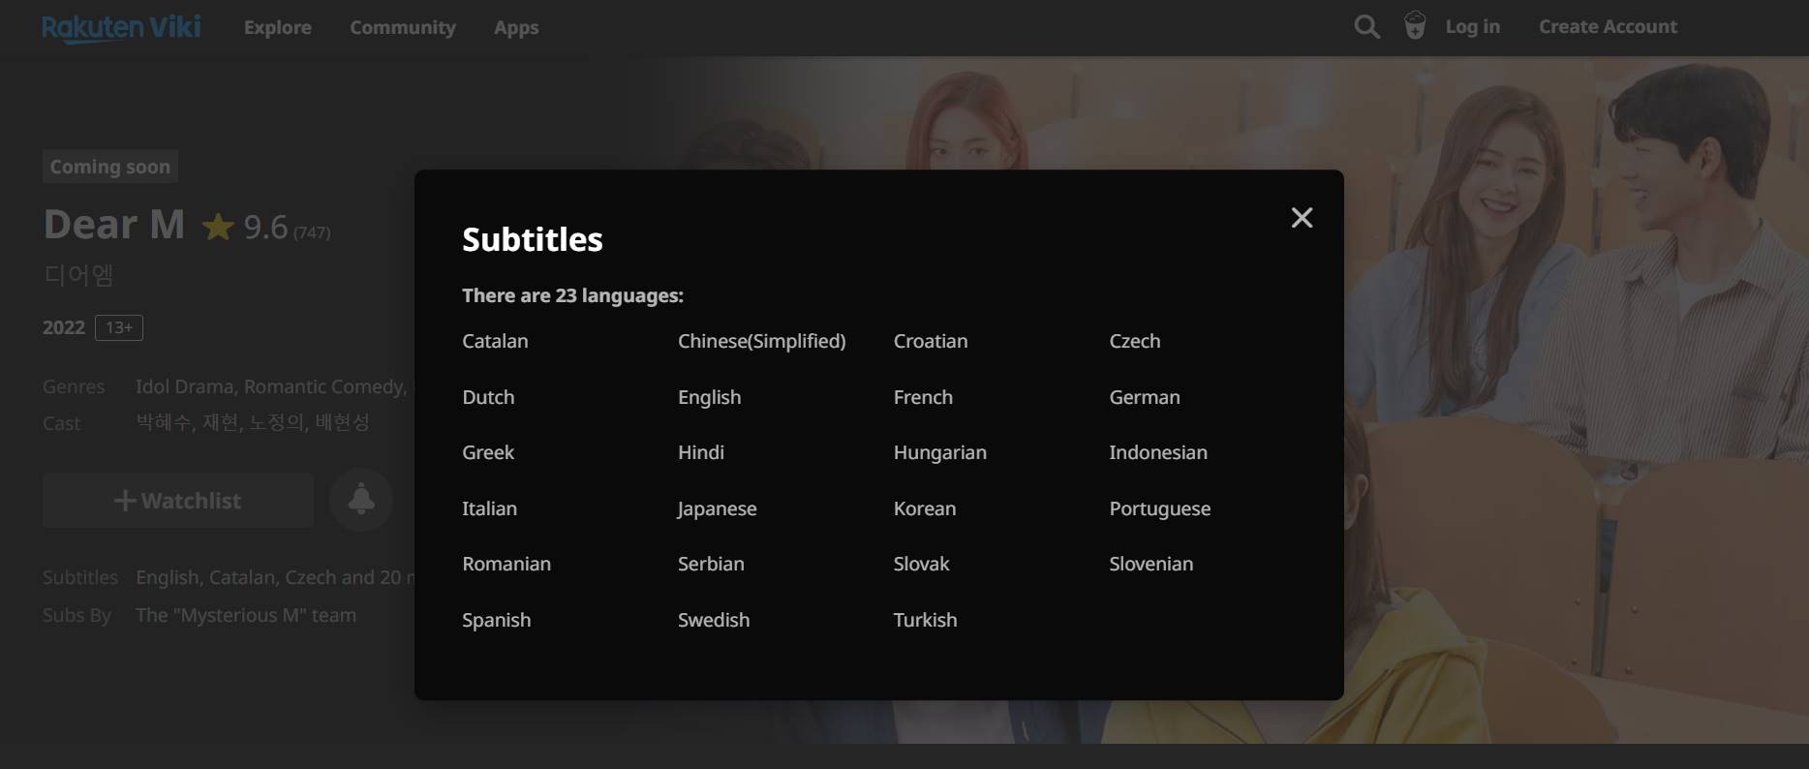Click Hungarian in the language list
Screen dimensions: 1809x769
940,452
